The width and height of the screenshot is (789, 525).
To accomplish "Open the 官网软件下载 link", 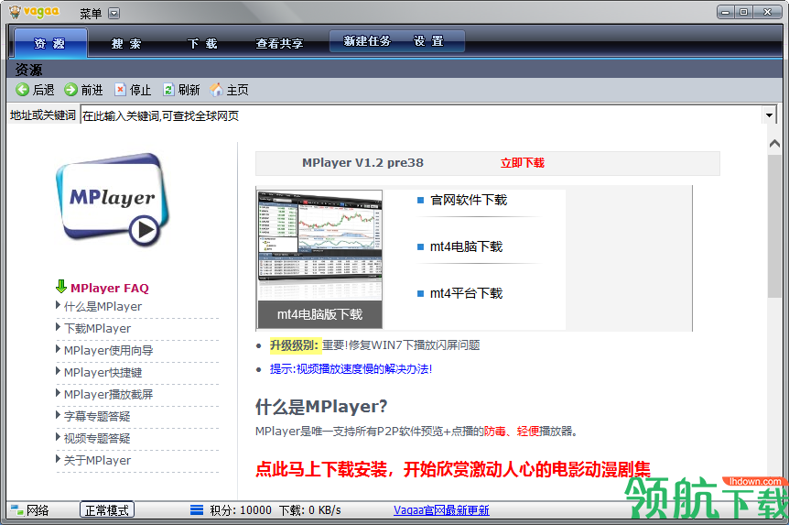I will (469, 200).
